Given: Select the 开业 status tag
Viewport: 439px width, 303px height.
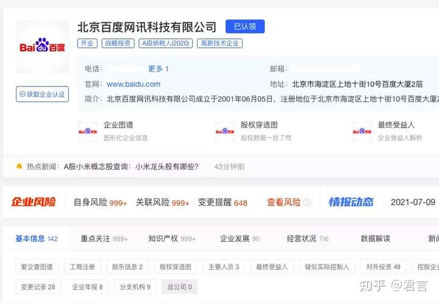Looking at the screenshot, I should [x=87, y=43].
